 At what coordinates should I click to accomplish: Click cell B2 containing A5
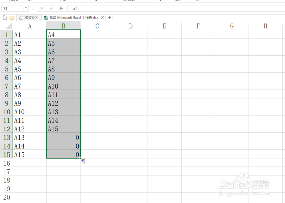click(64, 43)
